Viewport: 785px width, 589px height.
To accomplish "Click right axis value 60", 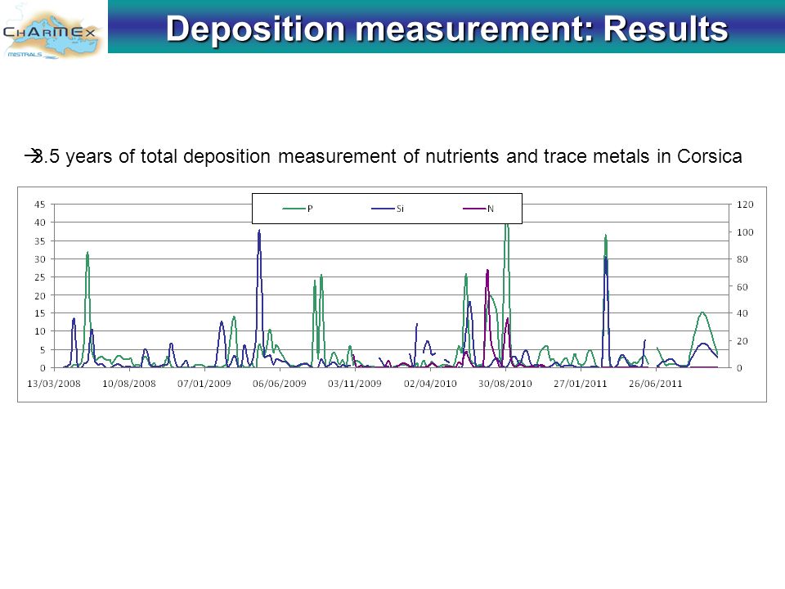I will (x=742, y=286).
